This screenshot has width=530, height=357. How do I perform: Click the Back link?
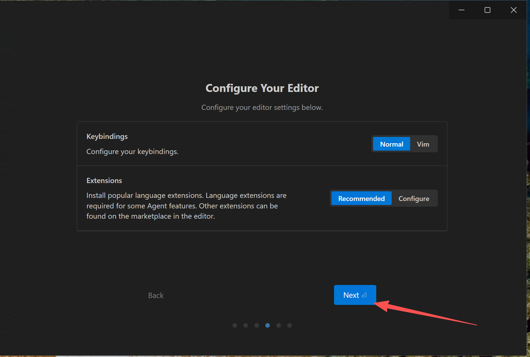point(156,296)
